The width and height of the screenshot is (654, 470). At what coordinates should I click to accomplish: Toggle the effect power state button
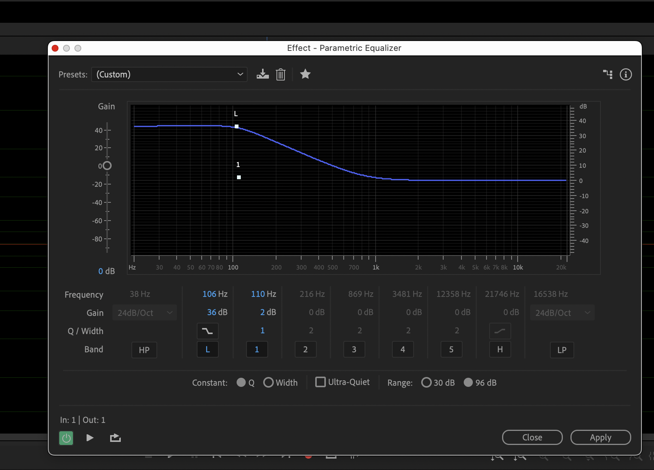coord(66,438)
